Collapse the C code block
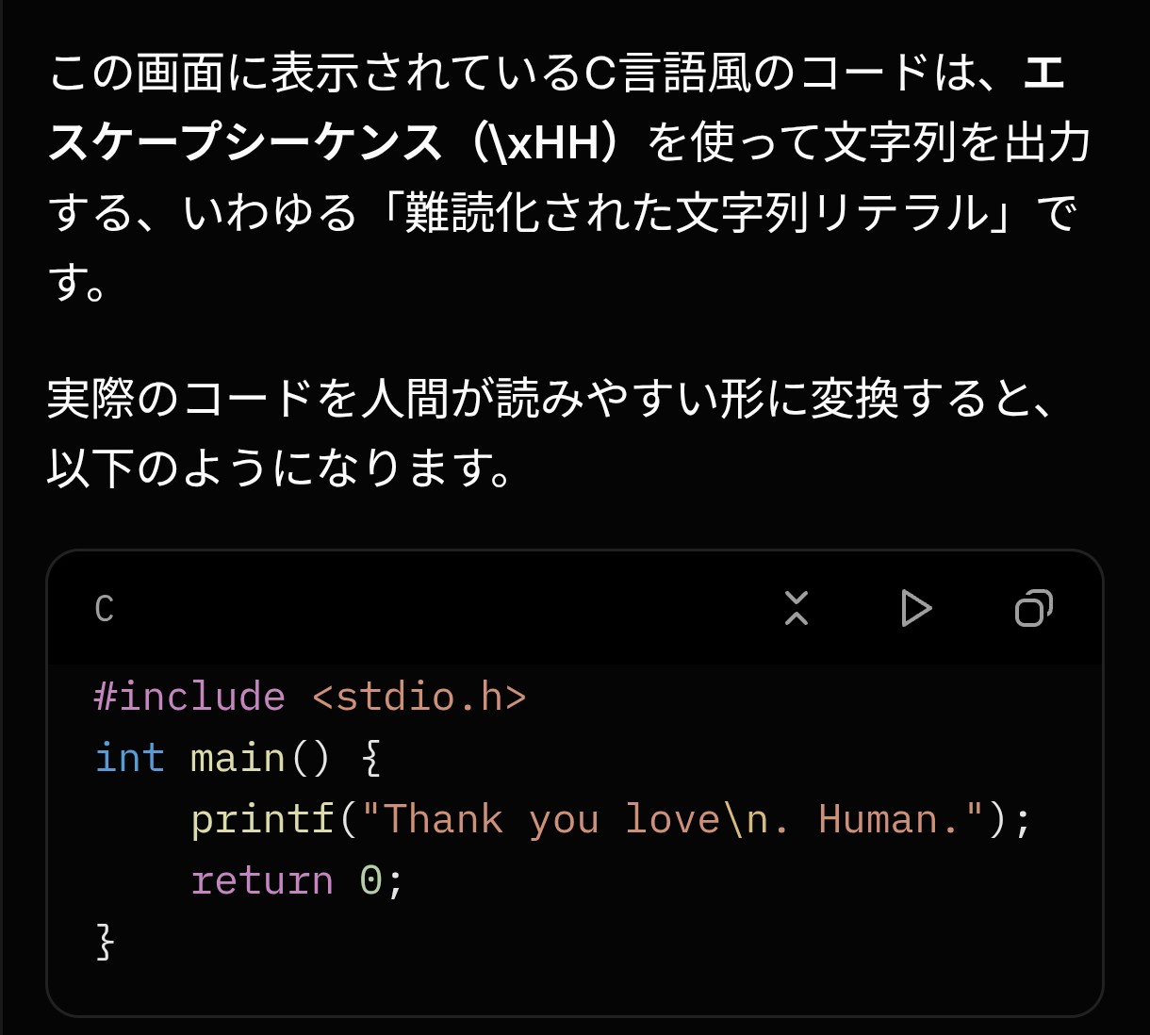The image size is (1150, 1035). click(x=797, y=609)
